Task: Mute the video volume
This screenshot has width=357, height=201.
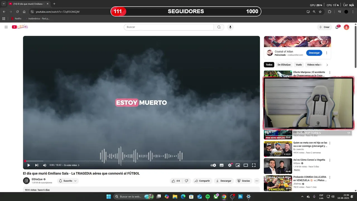Action: pyautogui.click(x=45, y=165)
